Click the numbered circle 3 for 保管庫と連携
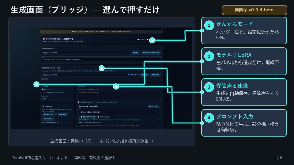Screen dimensions: 294x165 [x=209, y=87]
